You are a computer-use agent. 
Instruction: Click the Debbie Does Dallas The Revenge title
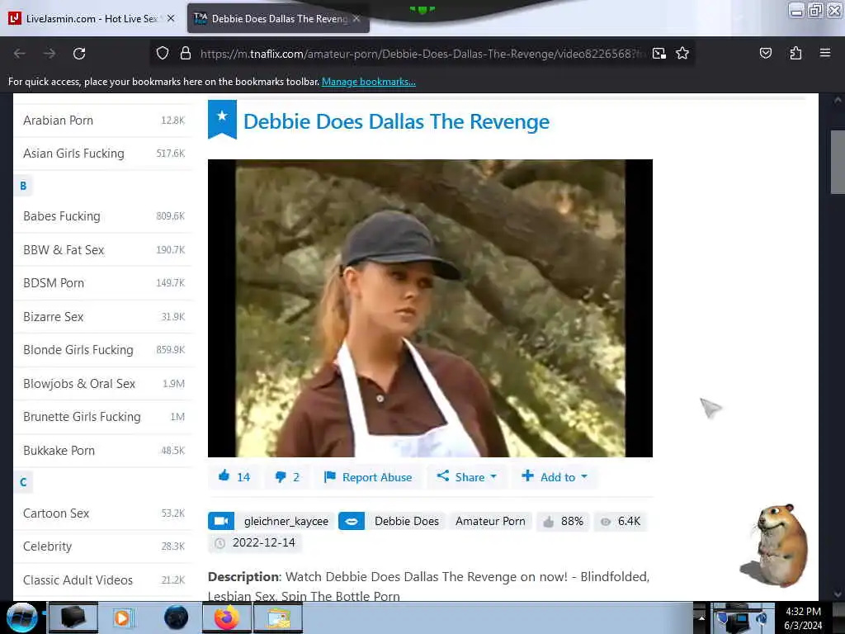(397, 122)
